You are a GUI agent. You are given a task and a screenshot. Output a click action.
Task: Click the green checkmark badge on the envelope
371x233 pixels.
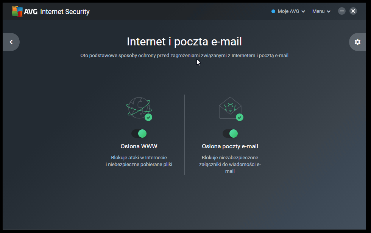(240, 117)
